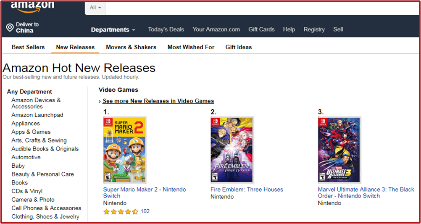Select Cell Phones & Accessories department
The height and width of the screenshot is (224, 421).
(x=46, y=208)
